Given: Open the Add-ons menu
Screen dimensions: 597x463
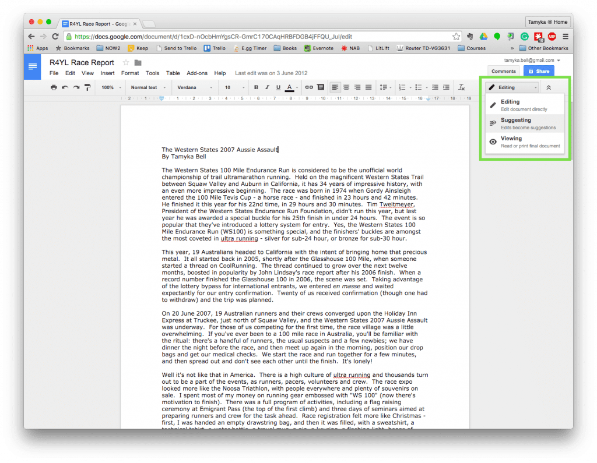Looking at the screenshot, I should tap(197, 73).
